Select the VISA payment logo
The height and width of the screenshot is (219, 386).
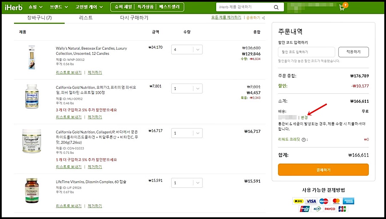[x=311, y=201]
